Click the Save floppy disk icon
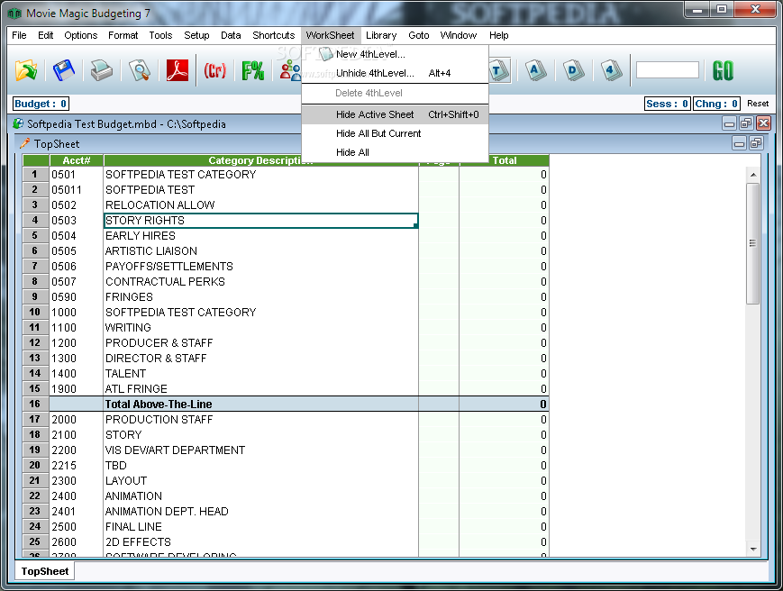 point(63,70)
